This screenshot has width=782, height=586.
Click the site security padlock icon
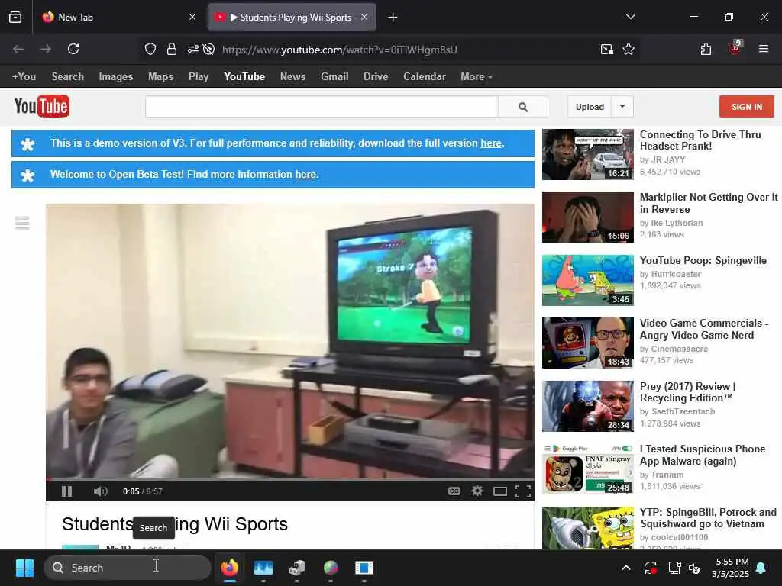[172, 49]
